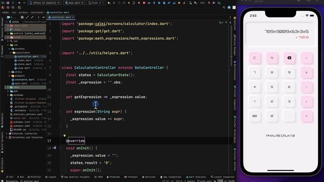The image size is (324, 182).
Task: Open the Layout Inspector tool window
Action: pos(222,177)
